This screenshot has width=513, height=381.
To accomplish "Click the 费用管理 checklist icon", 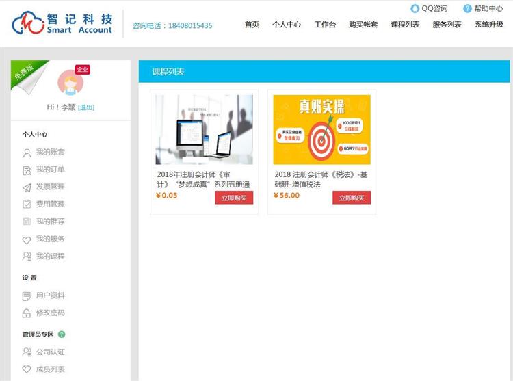I will tap(27, 204).
